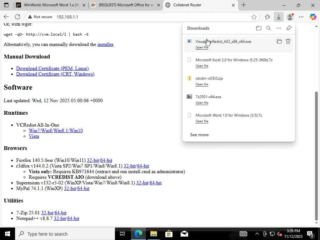
Task: Download Supermium 32-bit link
Action: pyautogui.click(x=142, y=183)
